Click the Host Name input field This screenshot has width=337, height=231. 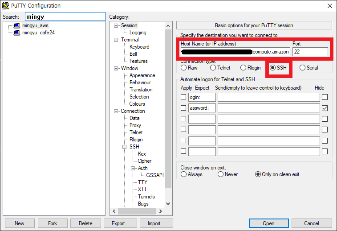pos(235,52)
